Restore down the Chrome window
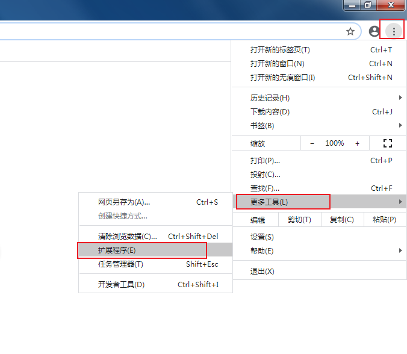Screen dimensions: 407x354 368,5
